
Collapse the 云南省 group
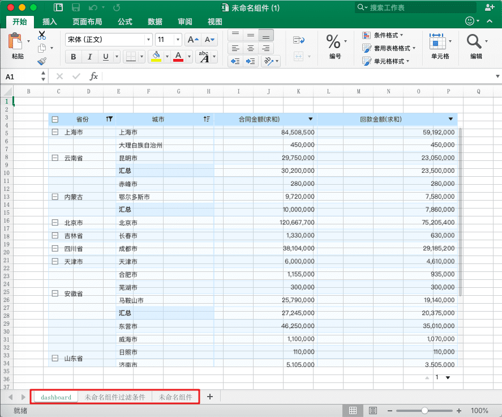(55, 158)
